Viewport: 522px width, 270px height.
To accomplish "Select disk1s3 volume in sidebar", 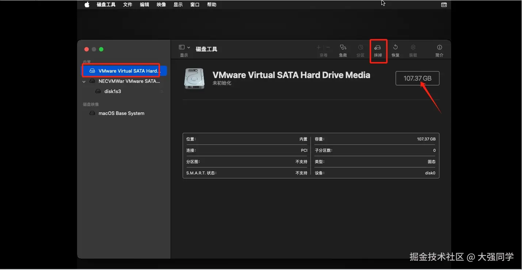I will pos(124,91).
